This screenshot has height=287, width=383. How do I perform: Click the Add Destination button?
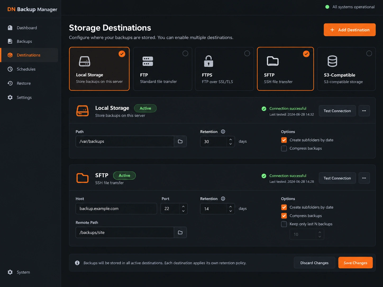tap(349, 30)
